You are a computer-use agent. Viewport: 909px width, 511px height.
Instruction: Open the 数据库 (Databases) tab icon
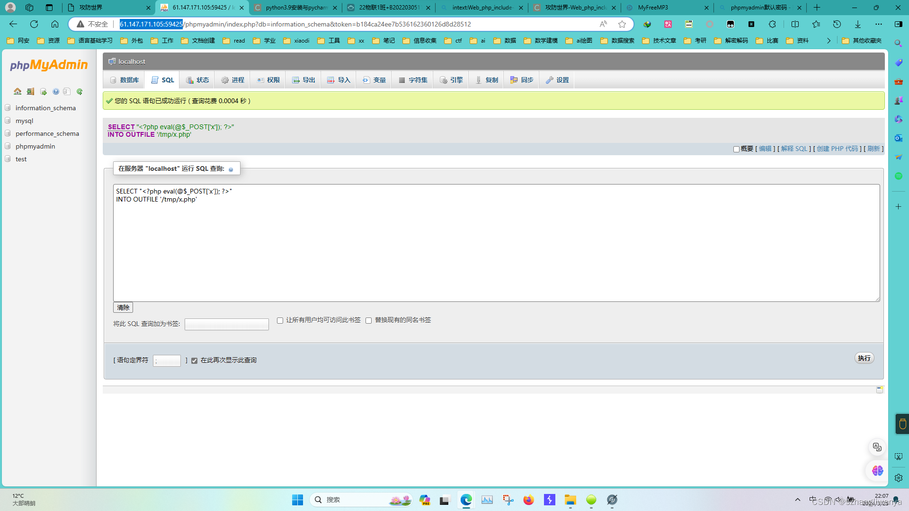(114, 80)
